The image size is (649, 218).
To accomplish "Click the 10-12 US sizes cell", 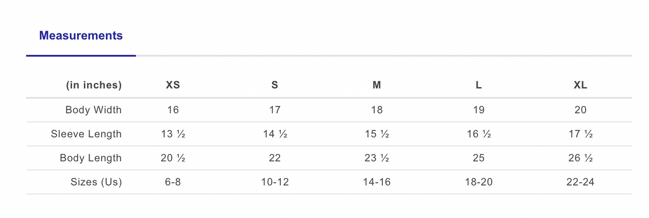I will click(x=274, y=182).
